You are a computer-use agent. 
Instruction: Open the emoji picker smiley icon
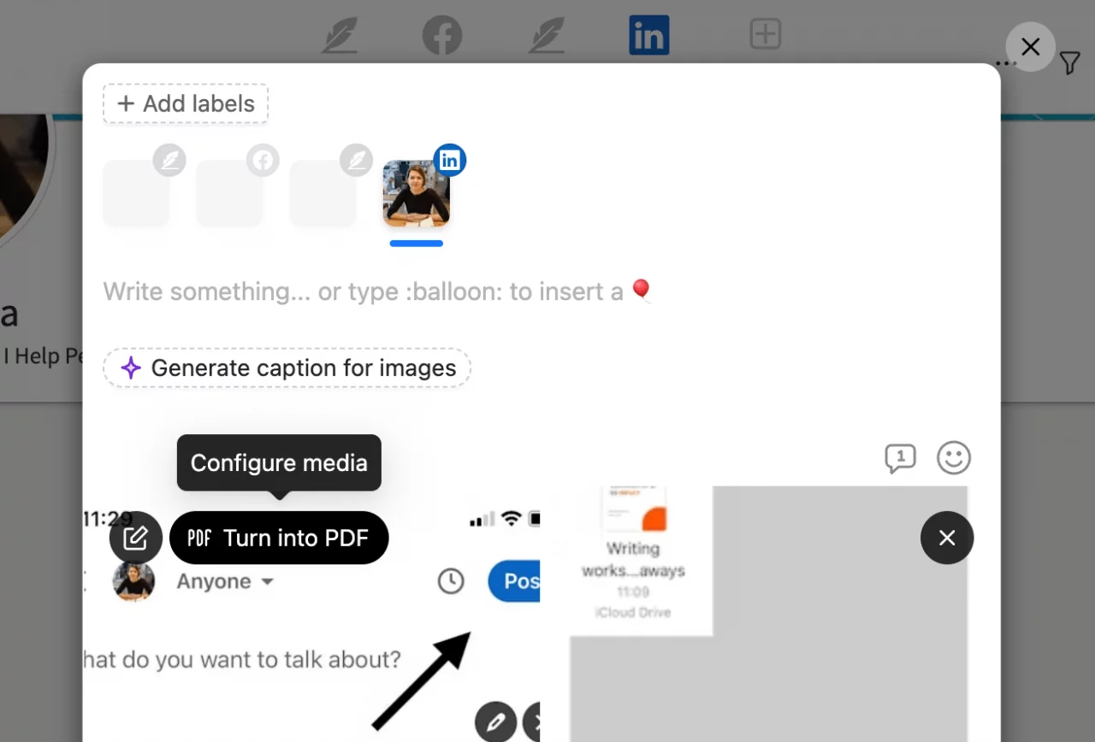pos(953,458)
